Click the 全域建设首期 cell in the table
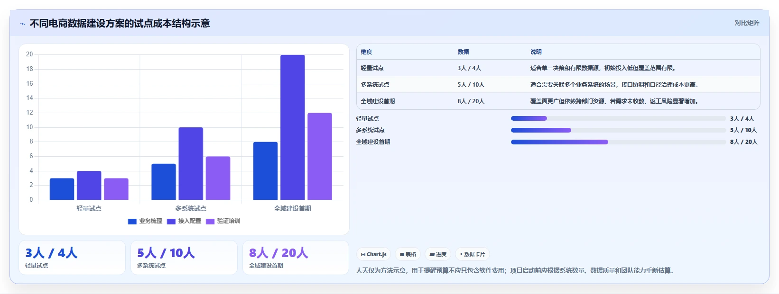 (378, 101)
